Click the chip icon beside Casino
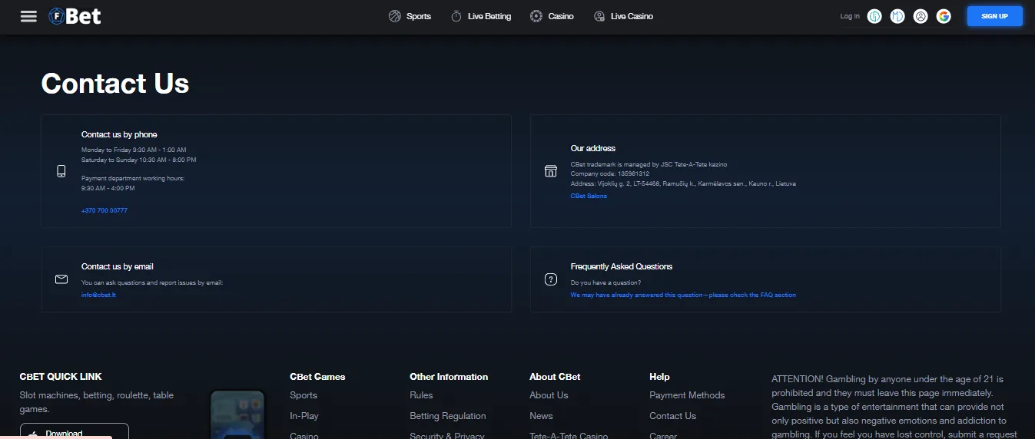This screenshot has width=1035, height=439. click(536, 16)
